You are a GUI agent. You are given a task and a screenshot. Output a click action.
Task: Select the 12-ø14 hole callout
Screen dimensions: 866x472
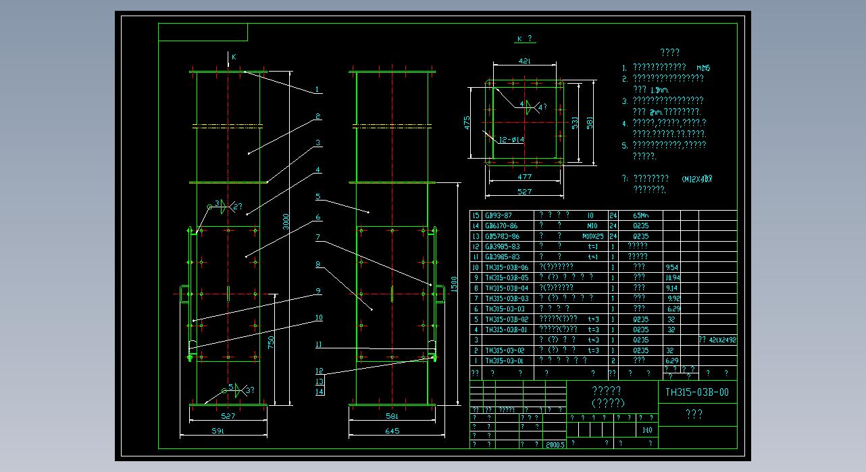coord(511,140)
